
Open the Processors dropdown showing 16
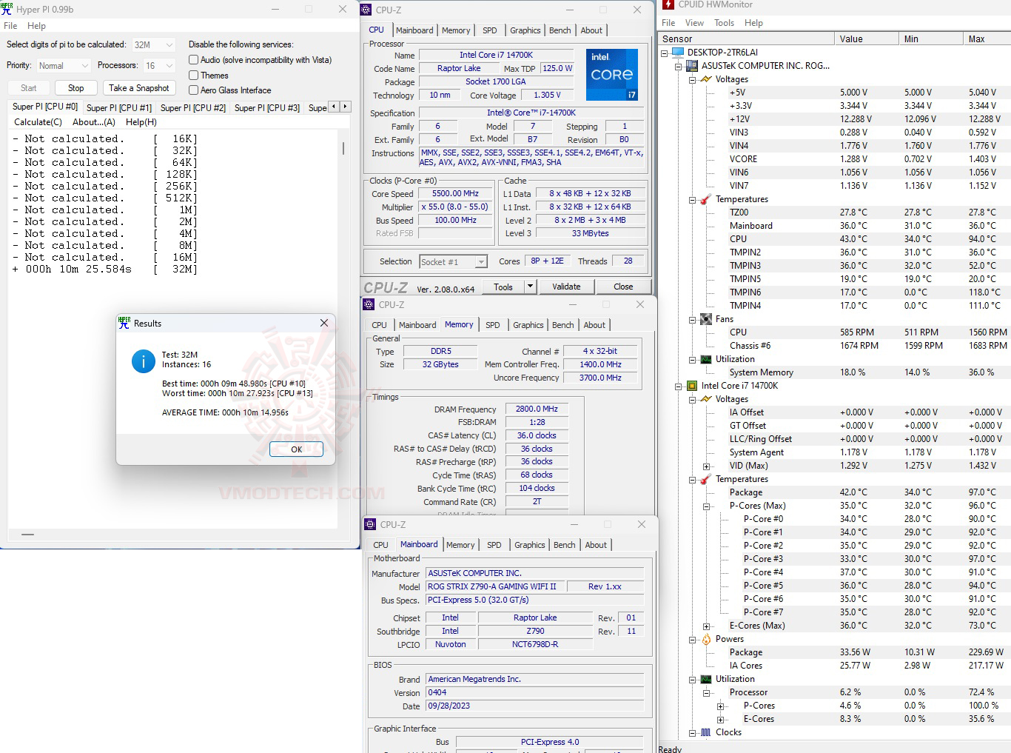pos(158,66)
